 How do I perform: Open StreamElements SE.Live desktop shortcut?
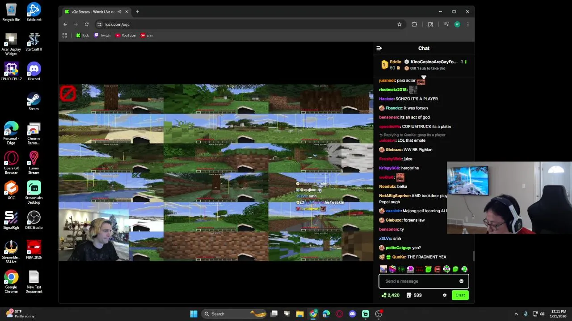pos(11,252)
